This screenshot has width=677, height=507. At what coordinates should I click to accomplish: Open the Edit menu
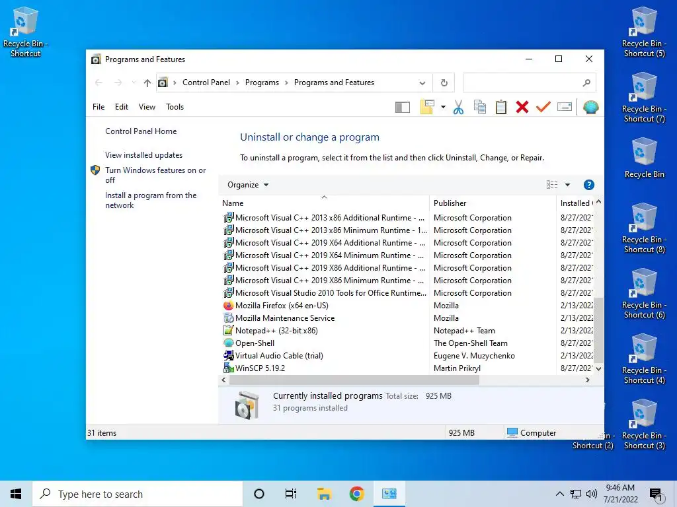(122, 107)
